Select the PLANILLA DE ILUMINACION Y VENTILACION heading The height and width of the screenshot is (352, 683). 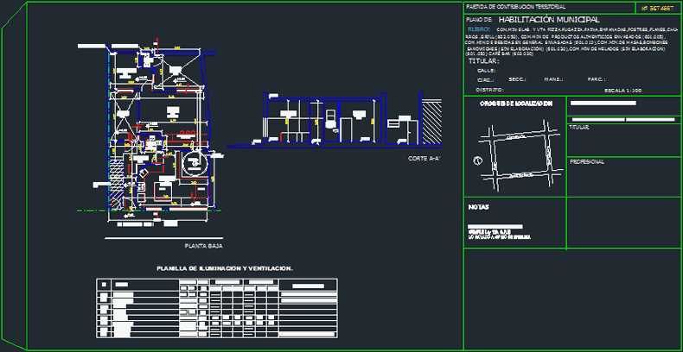(224, 268)
